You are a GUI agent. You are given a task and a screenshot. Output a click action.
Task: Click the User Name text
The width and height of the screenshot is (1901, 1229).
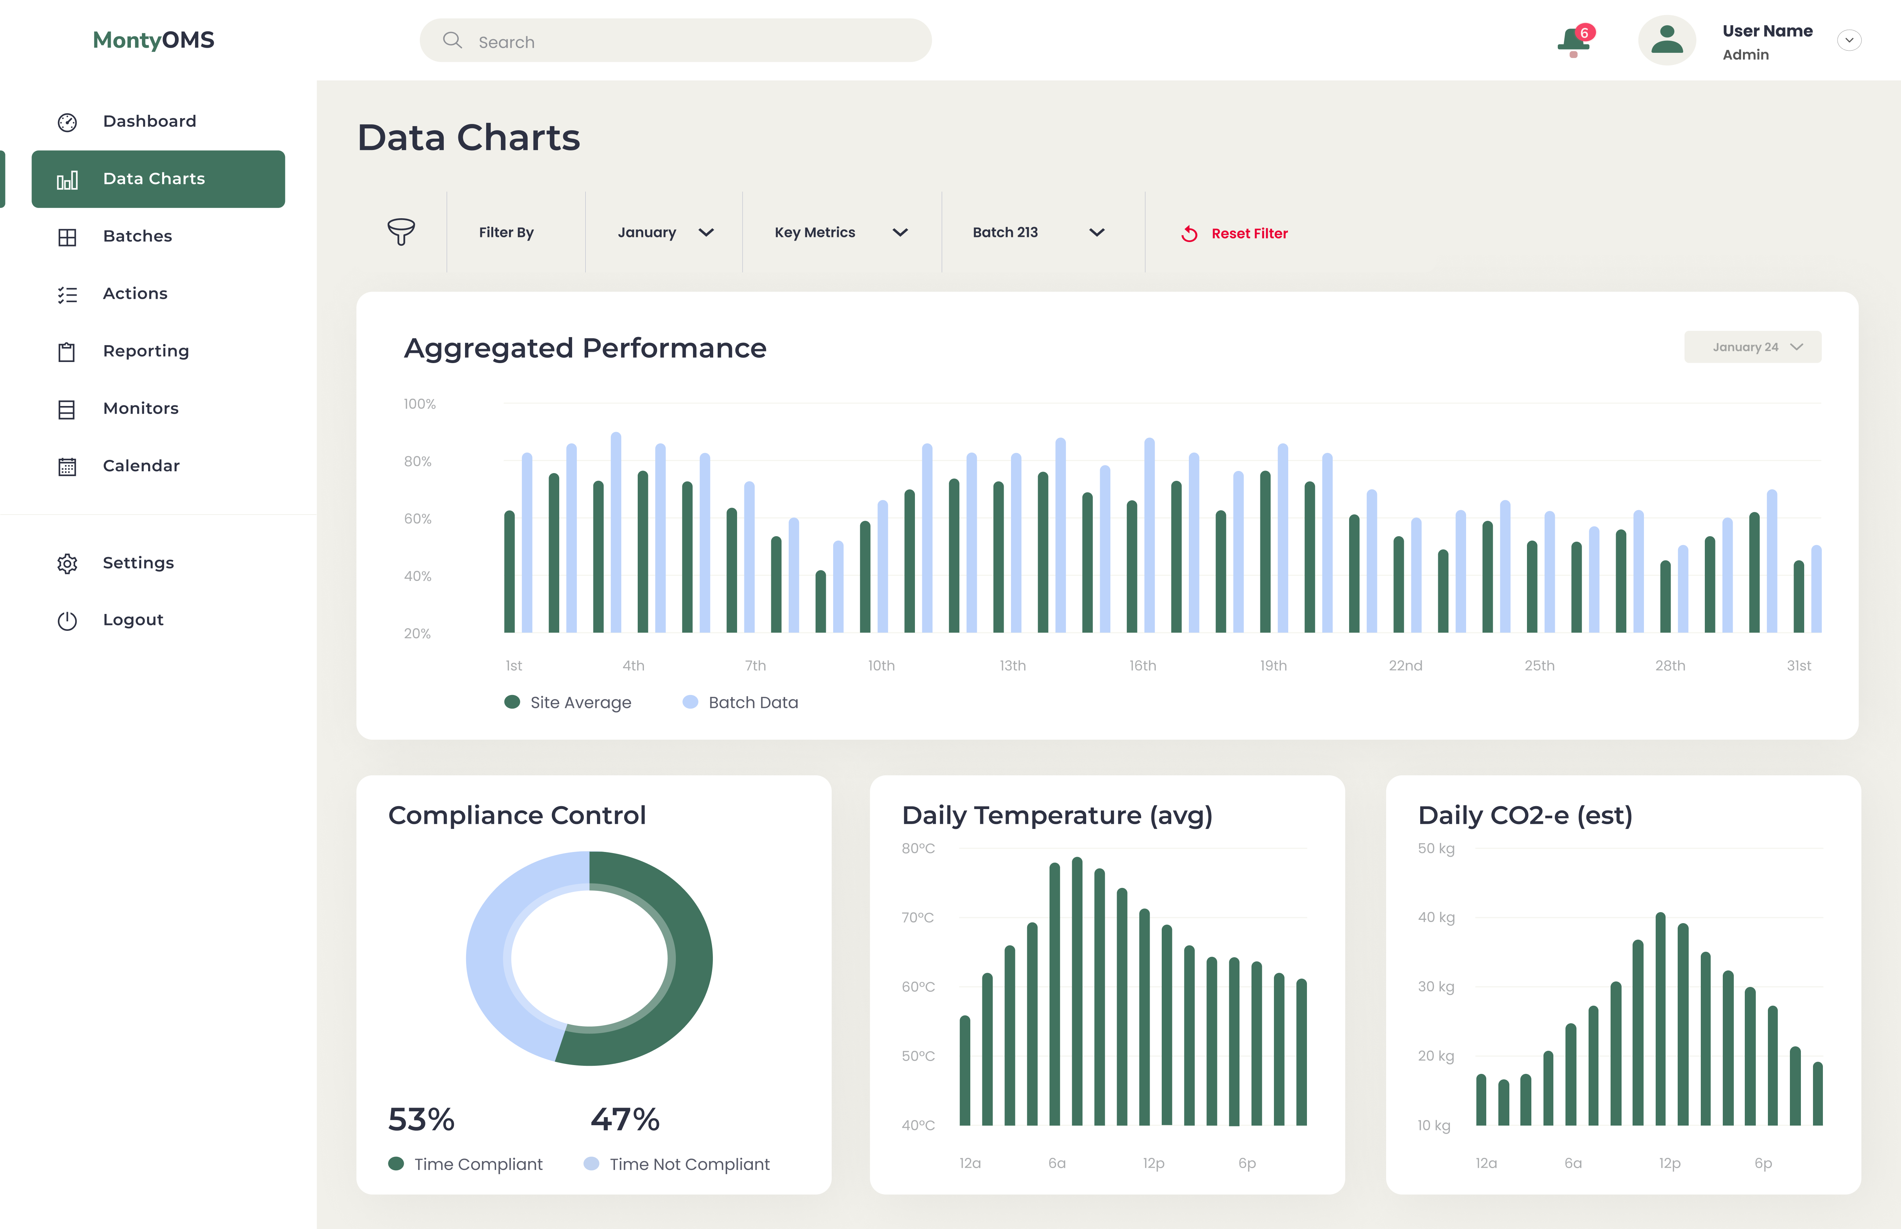[1767, 31]
